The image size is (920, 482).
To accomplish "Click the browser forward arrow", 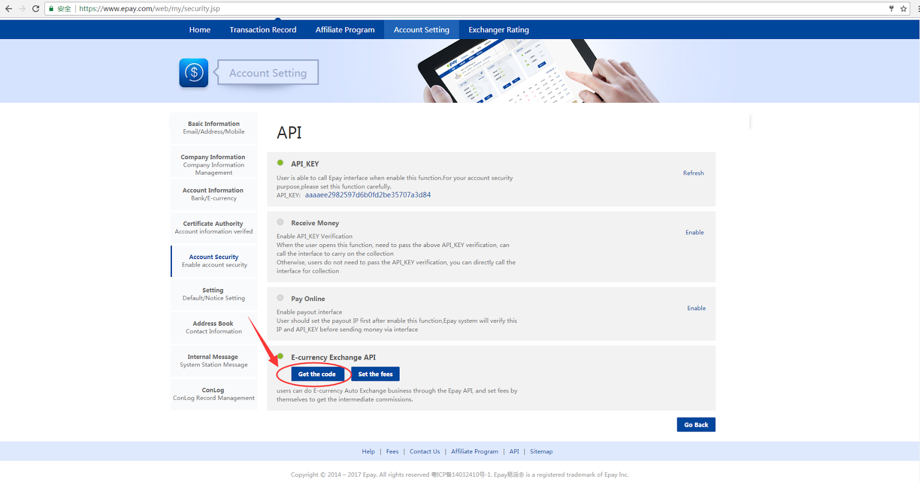I will coord(22,9).
